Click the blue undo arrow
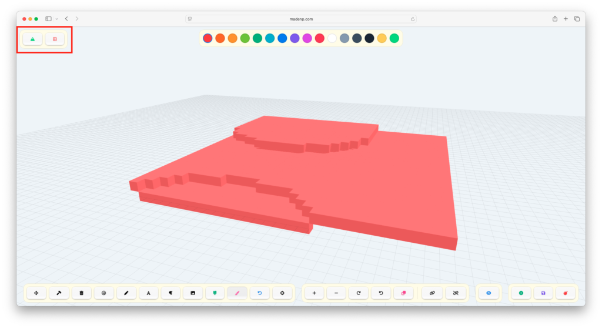This screenshot has width=602, height=328. point(260,293)
